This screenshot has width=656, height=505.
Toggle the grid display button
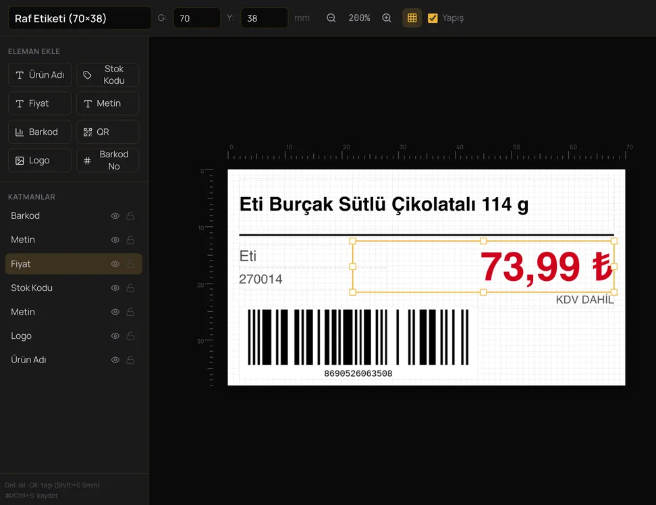point(412,18)
